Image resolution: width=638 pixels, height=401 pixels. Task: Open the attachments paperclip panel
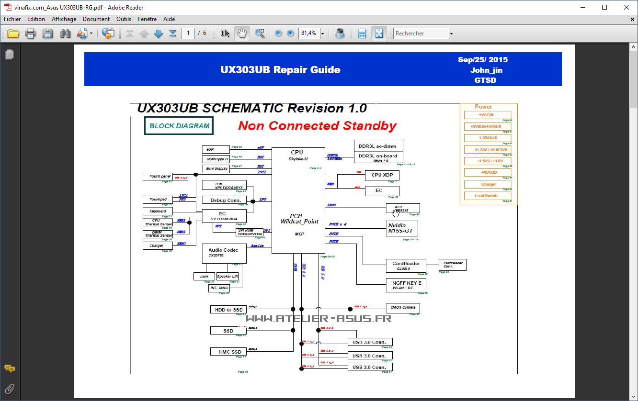(x=10, y=388)
